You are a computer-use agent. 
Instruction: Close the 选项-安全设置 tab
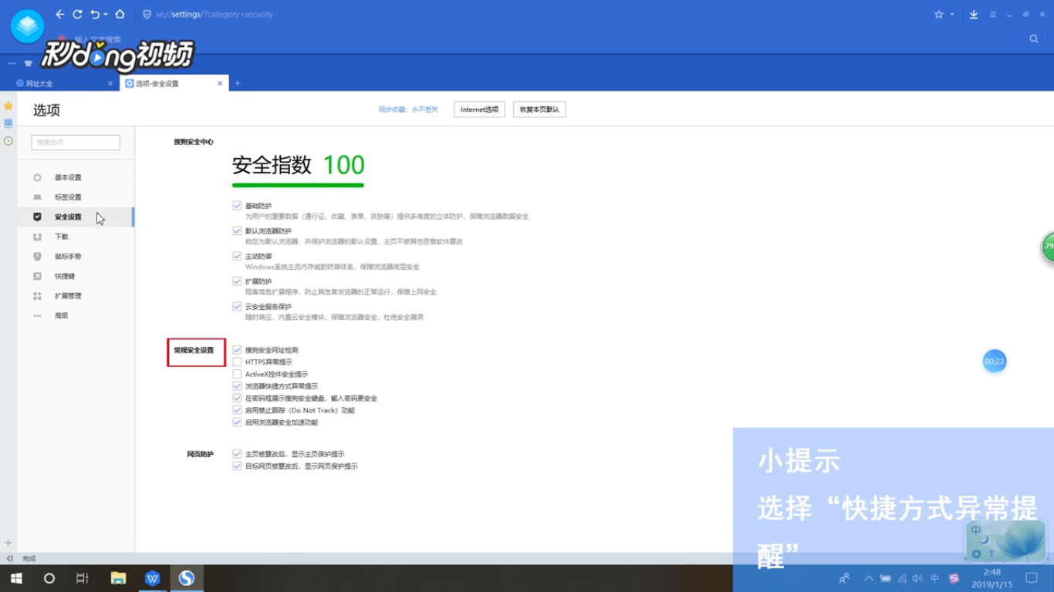tap(220, 83)
